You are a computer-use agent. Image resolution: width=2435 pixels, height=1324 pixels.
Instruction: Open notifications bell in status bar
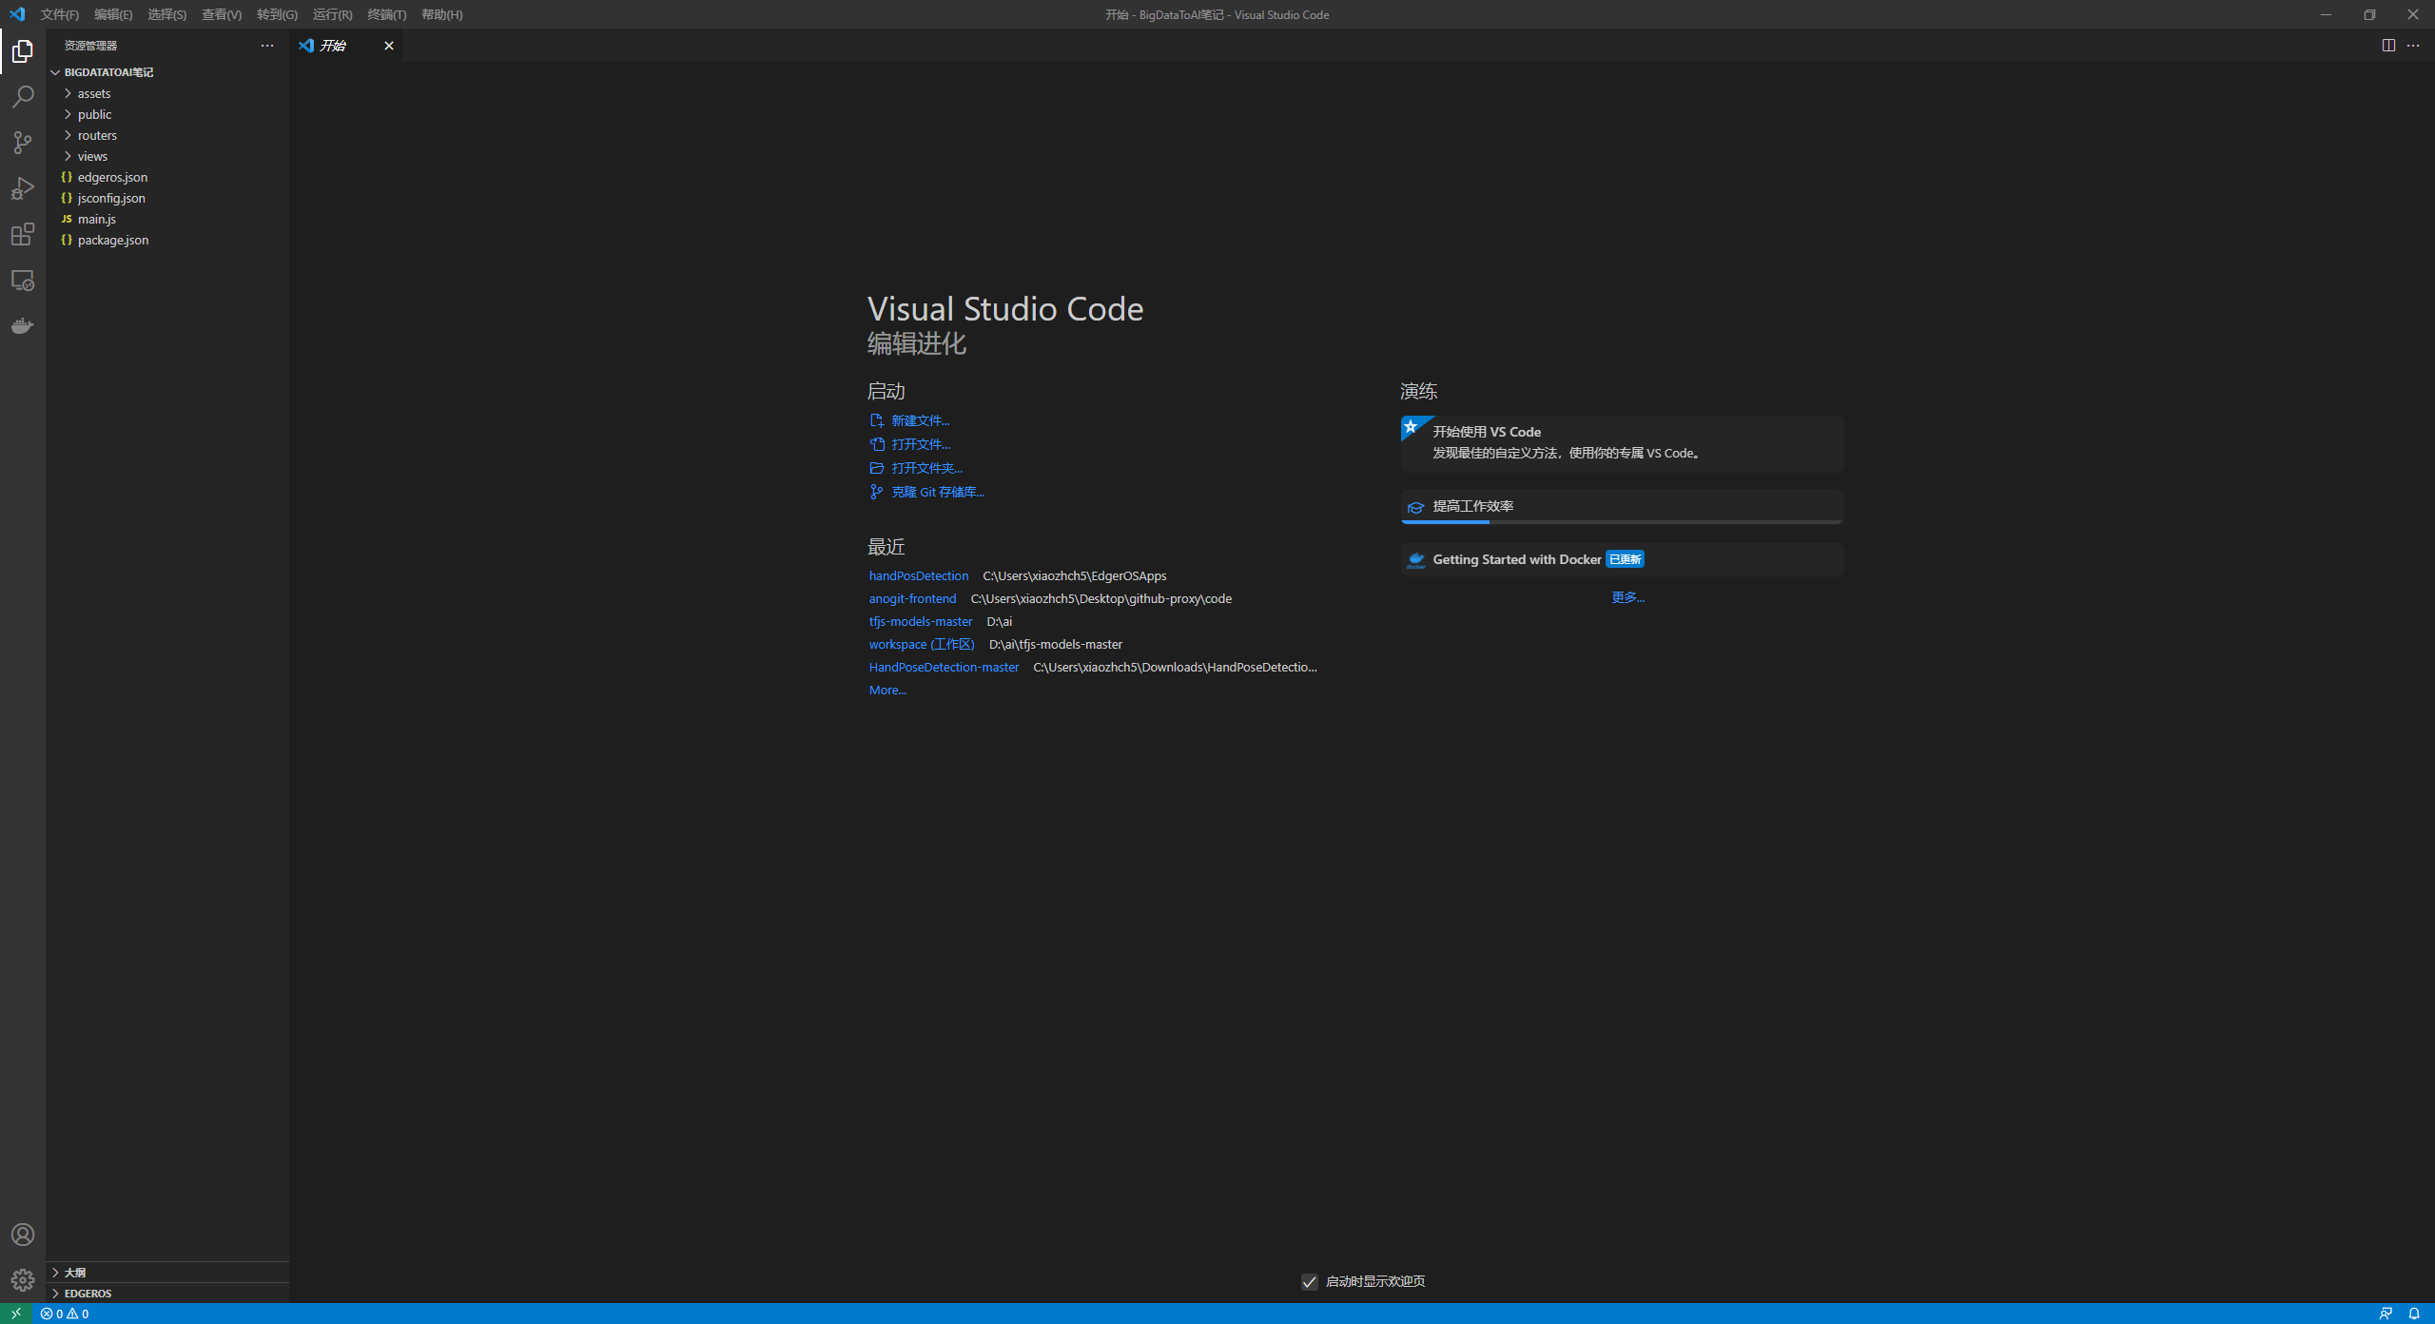(x=2414, y=1314)
